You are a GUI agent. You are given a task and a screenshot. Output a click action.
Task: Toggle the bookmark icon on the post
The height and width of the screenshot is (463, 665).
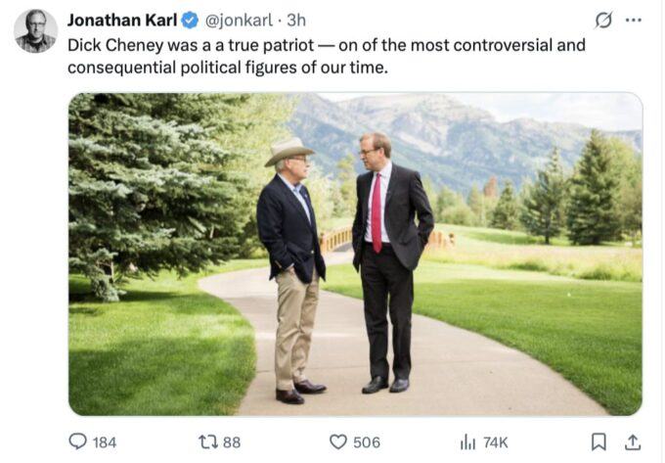point(598,441)
